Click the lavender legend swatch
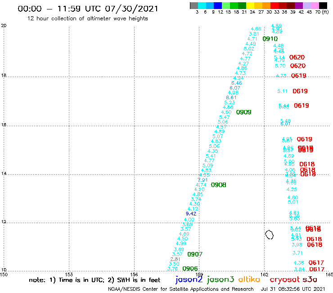The image size is (333, 293). [x=306, y=5]
